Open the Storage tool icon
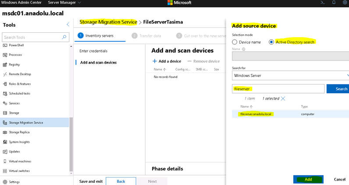The height and width of the screenshot is (185, 349). [5, 113]
